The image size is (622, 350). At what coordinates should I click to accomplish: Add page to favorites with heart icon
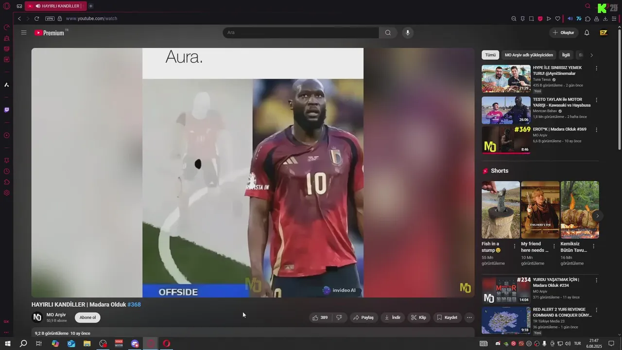click(x=558, y=18)
